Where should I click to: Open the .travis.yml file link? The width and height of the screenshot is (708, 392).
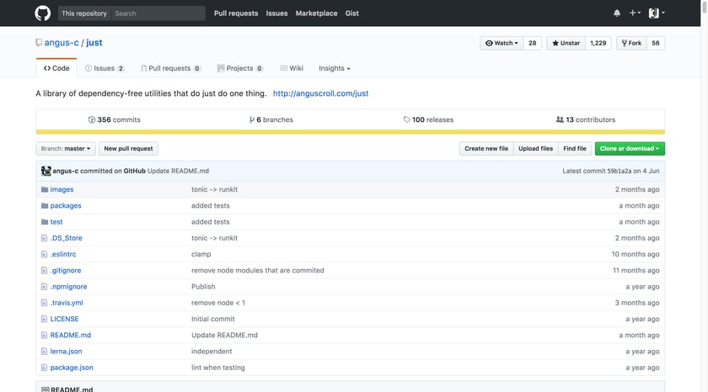67,303
